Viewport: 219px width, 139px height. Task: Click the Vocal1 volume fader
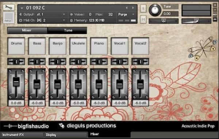120,84
